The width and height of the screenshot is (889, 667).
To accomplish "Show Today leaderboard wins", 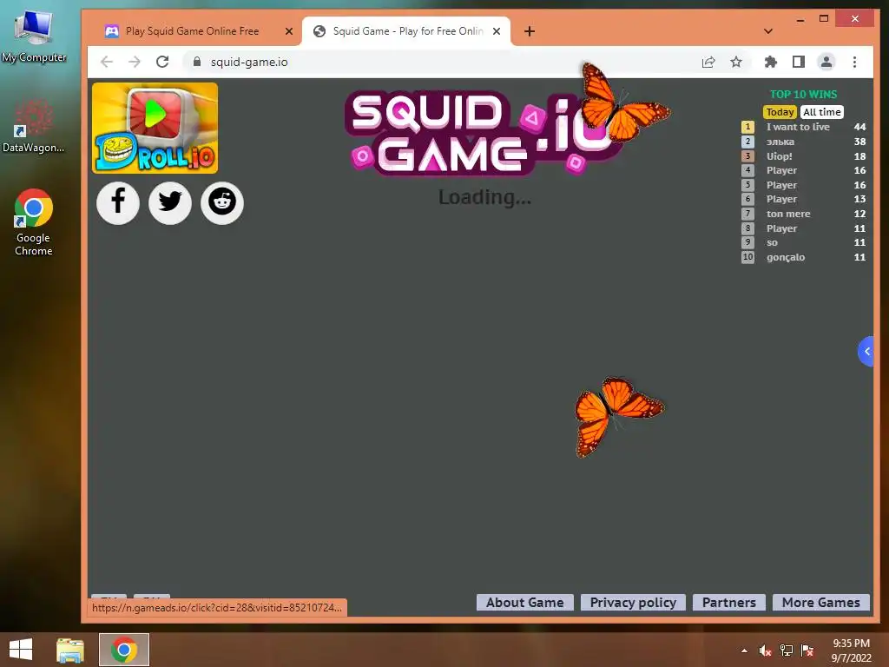I will pos(780,112).
